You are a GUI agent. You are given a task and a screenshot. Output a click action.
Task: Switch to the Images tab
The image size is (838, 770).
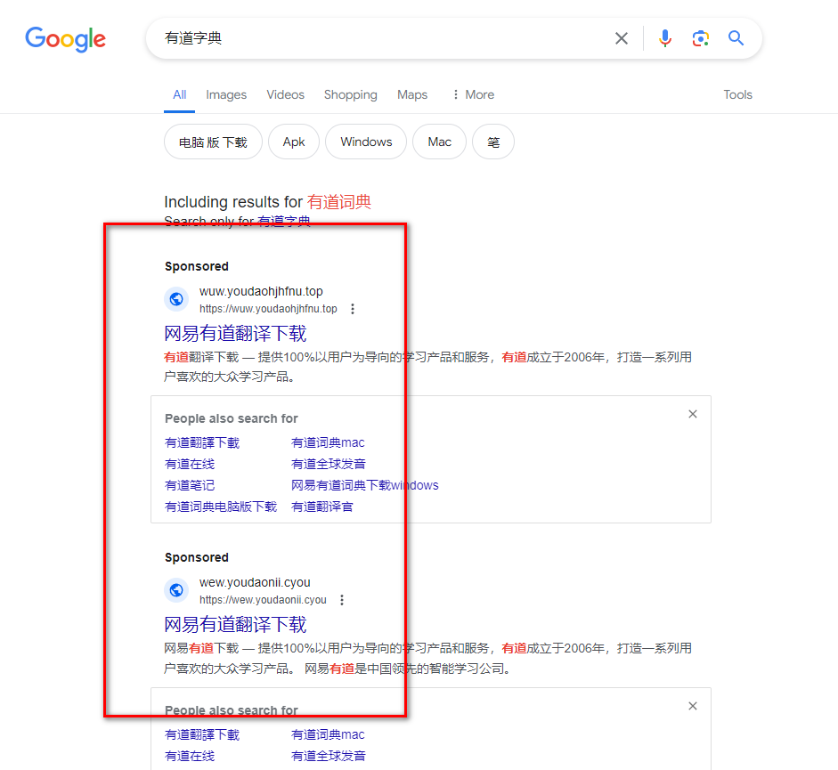pos(226,94)
